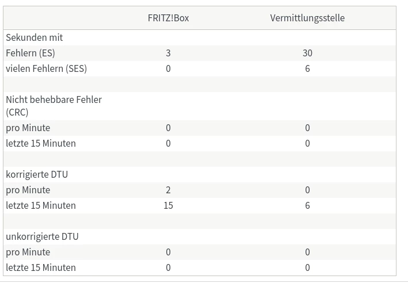
Task: Select the Vermittlungsstelle ES value 30
Action: 307,53
